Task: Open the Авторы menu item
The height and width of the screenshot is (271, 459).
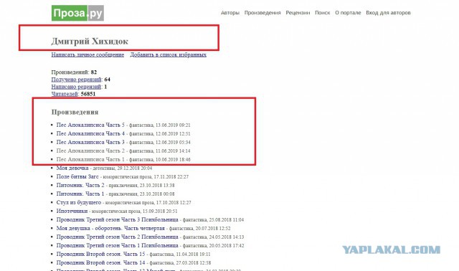Action: click(230, 13)
